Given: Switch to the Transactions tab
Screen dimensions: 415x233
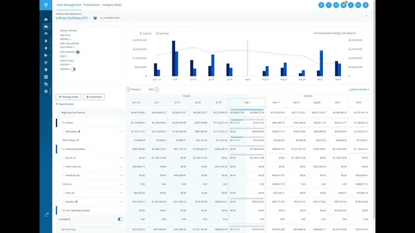Looking at the screenshot, I should [91, 5].
